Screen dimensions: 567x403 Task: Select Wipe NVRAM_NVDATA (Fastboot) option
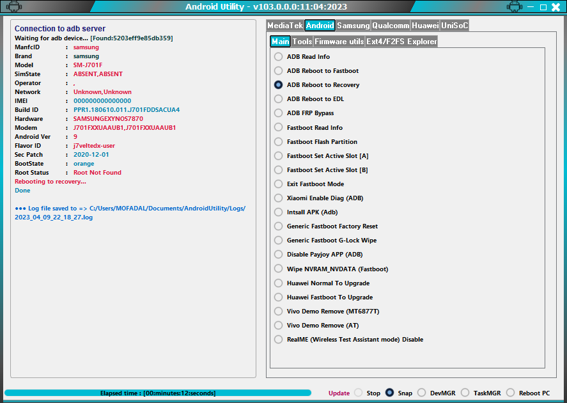[278, 269]
